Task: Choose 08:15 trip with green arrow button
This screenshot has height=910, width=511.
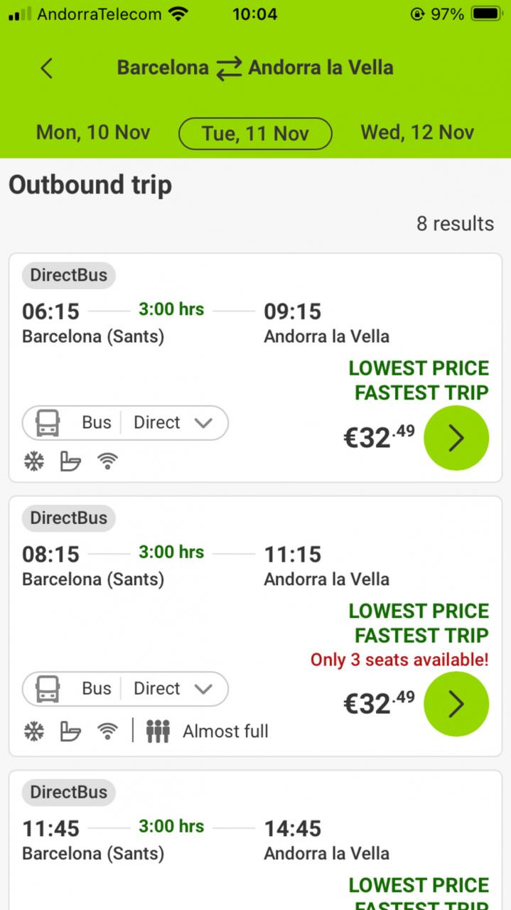Action: [x=456, y=704]
